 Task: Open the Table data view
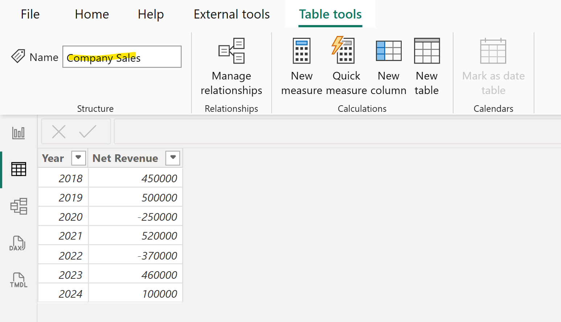coord(19,169)
